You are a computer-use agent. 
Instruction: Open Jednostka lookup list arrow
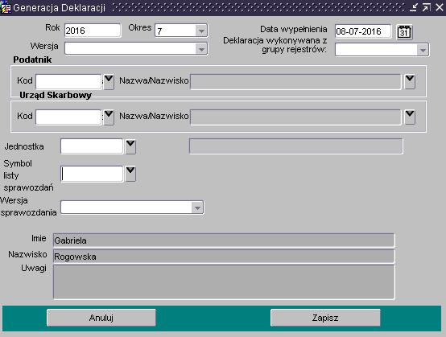130,146
